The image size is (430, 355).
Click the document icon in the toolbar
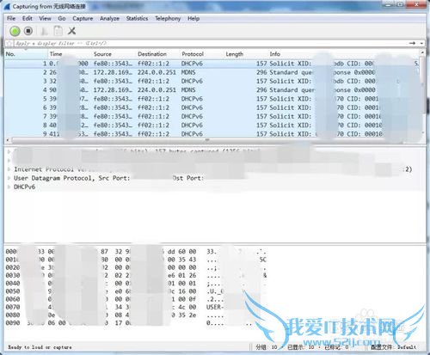point(58,31)
